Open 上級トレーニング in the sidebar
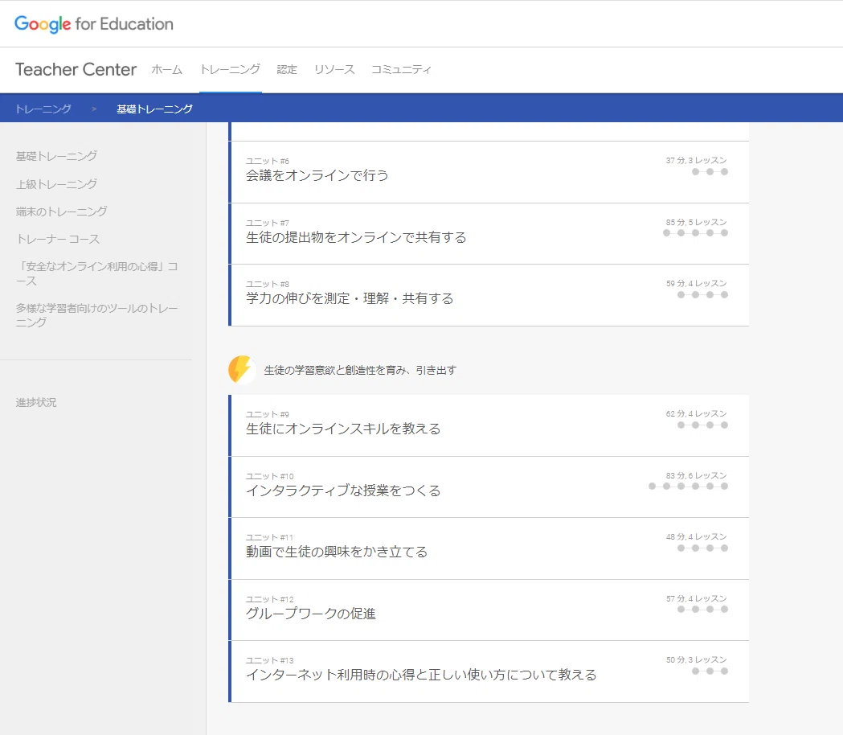This screenshot has width=843, height=735. pos(56,184)
